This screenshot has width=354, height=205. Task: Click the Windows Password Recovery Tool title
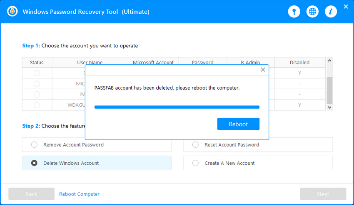86,12
